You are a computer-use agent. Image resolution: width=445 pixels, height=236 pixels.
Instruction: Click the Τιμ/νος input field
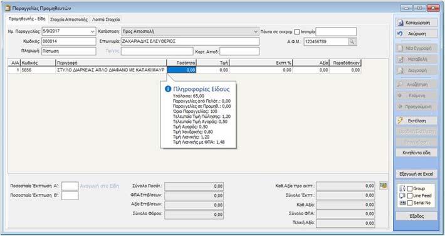(157, 51)
